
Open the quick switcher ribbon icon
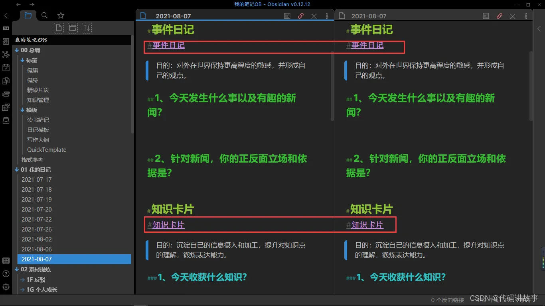point(6,41)
